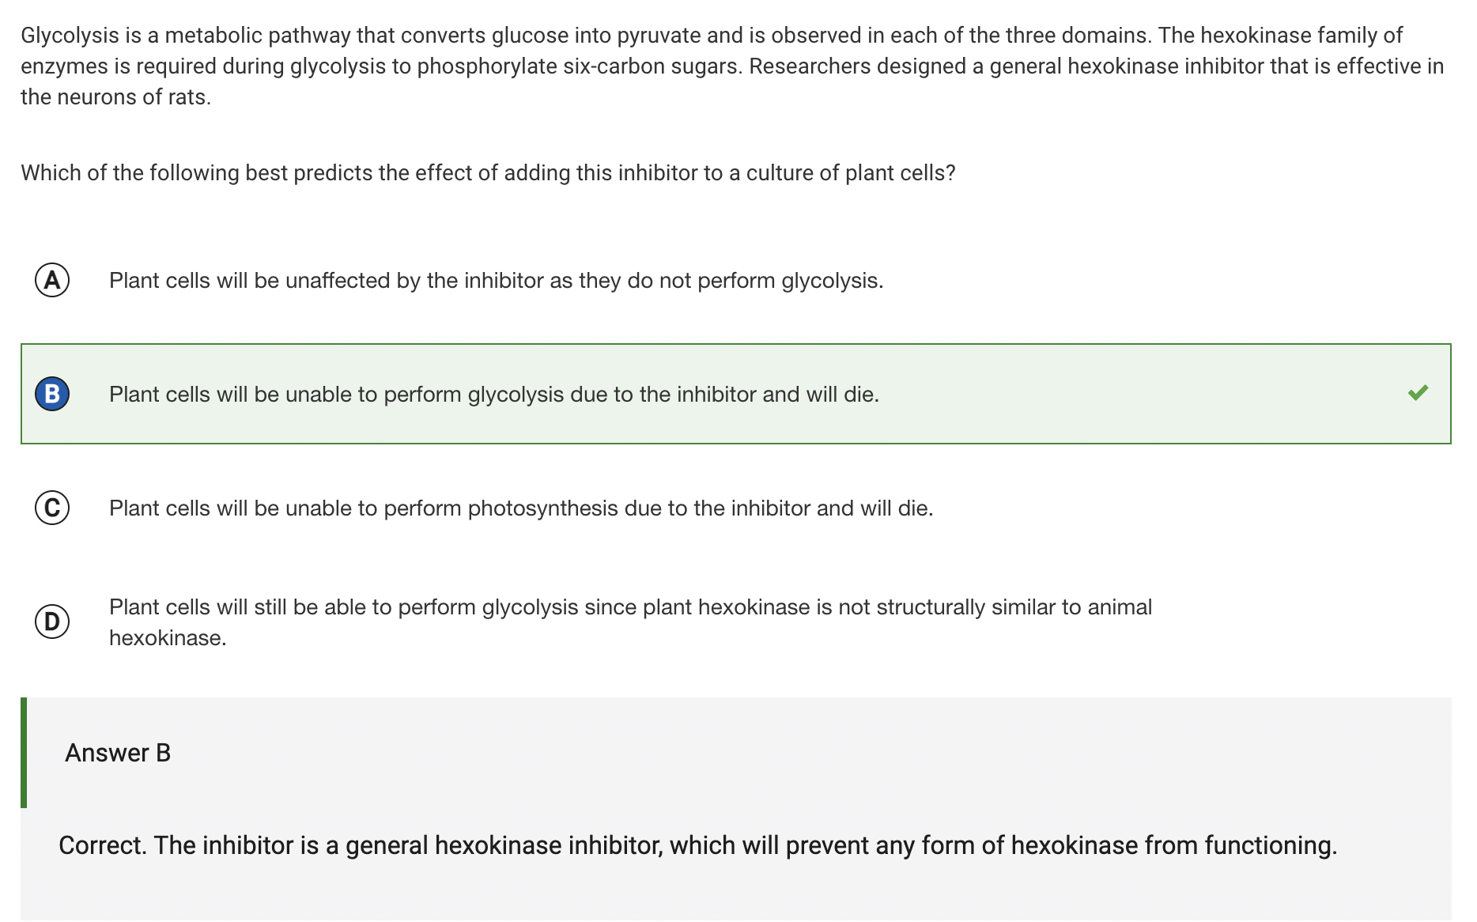This screenshot has width=1477, height=922.
Task: Click the 'Answer B' heading
Action: (x=118, y=753)
